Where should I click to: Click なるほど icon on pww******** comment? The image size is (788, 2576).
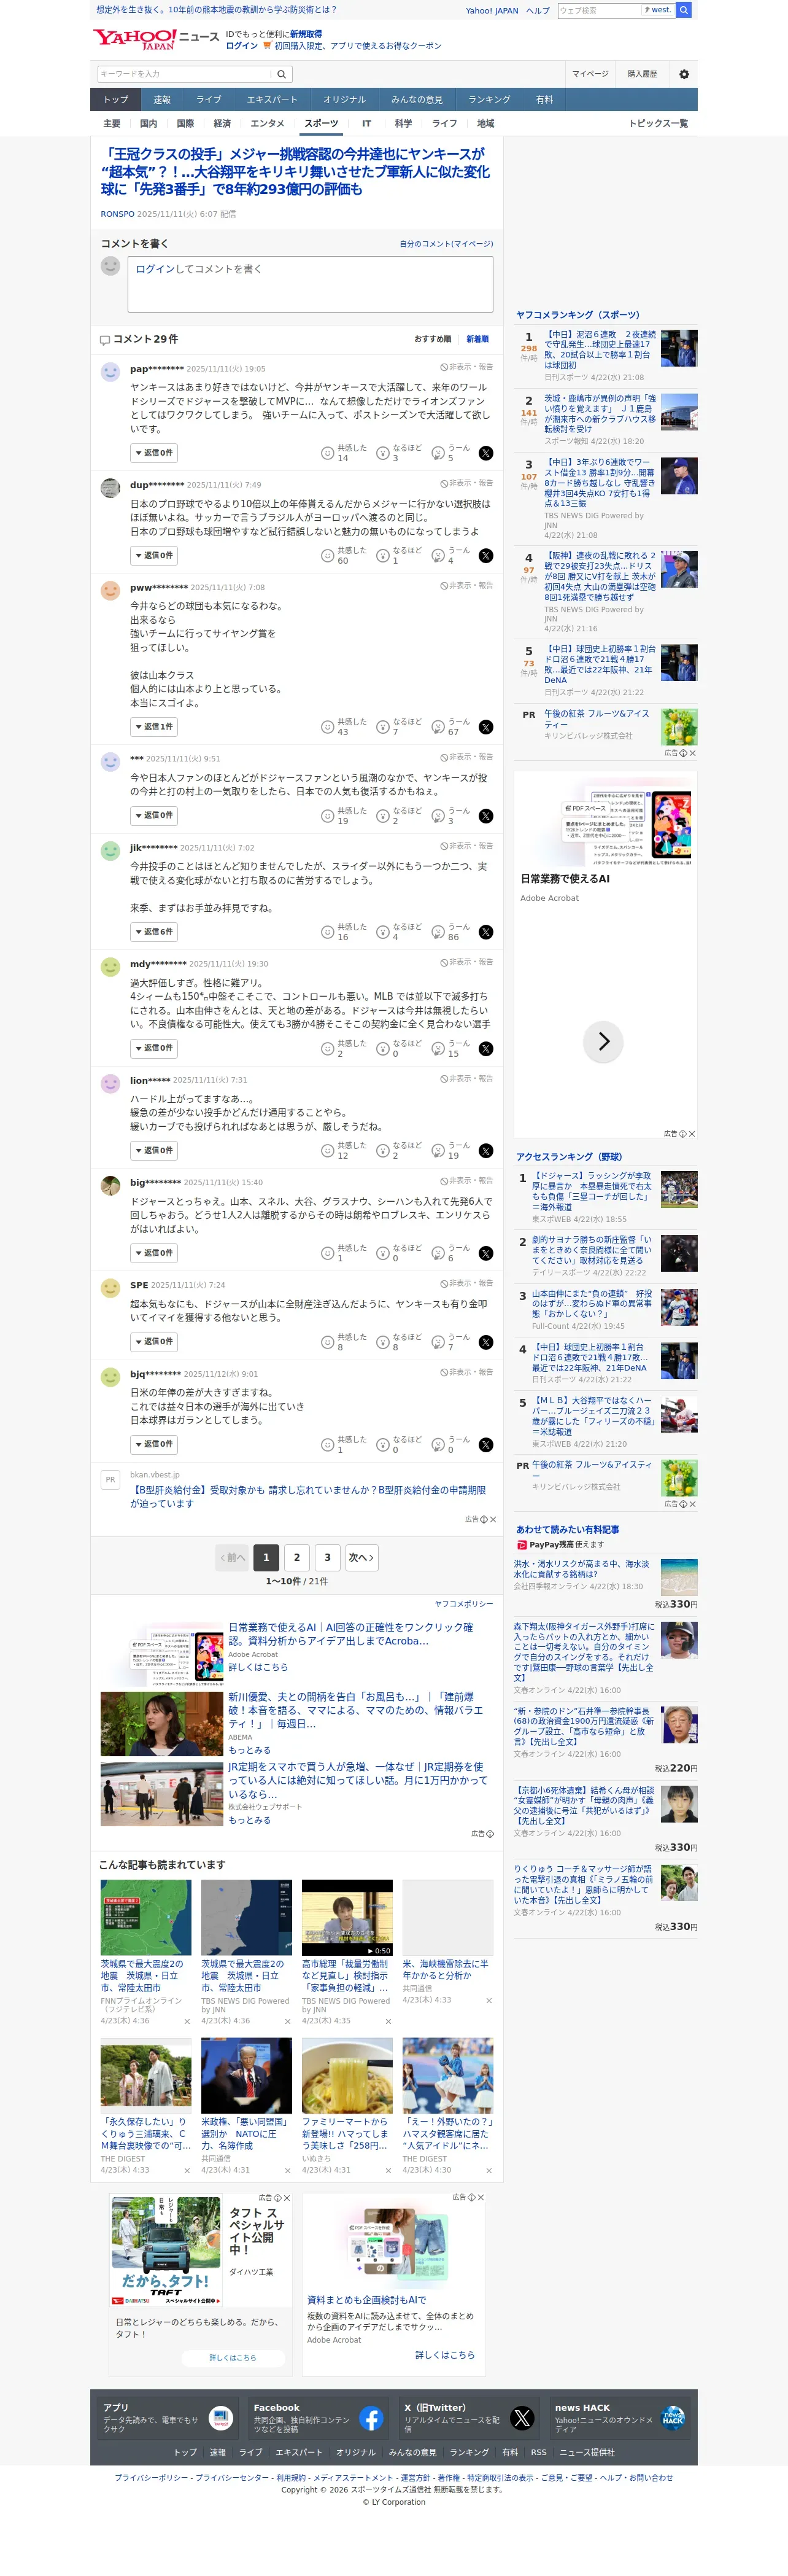point(382,727)
